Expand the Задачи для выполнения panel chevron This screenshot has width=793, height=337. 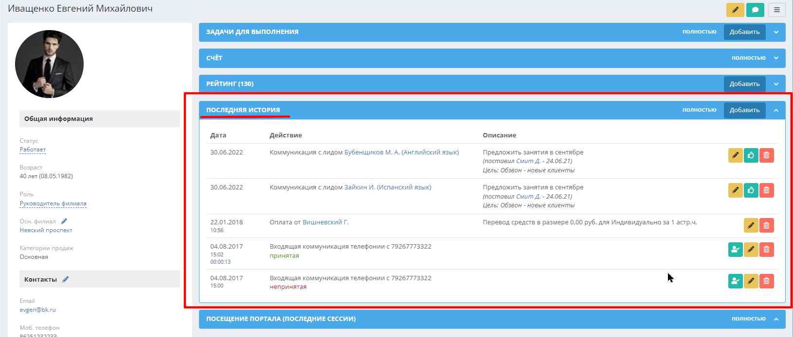[776, 32]
